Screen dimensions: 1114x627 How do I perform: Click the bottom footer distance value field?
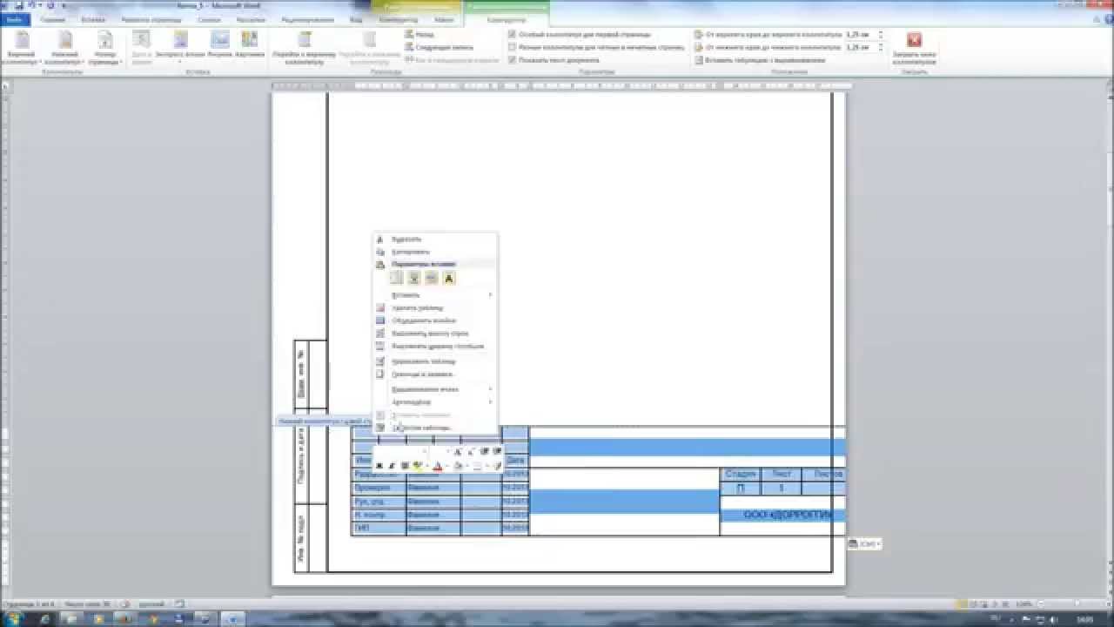(860, 47)
